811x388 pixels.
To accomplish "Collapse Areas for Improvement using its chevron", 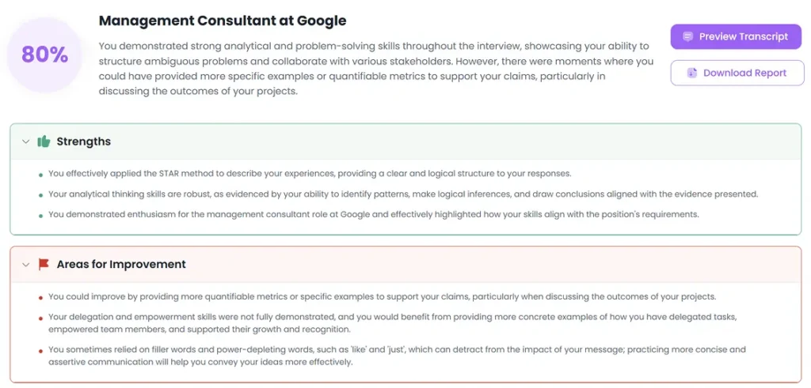I will 26,265.
